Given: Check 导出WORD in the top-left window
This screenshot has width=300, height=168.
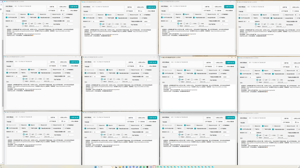Looking at the screenshot, I should coord(19,14).
